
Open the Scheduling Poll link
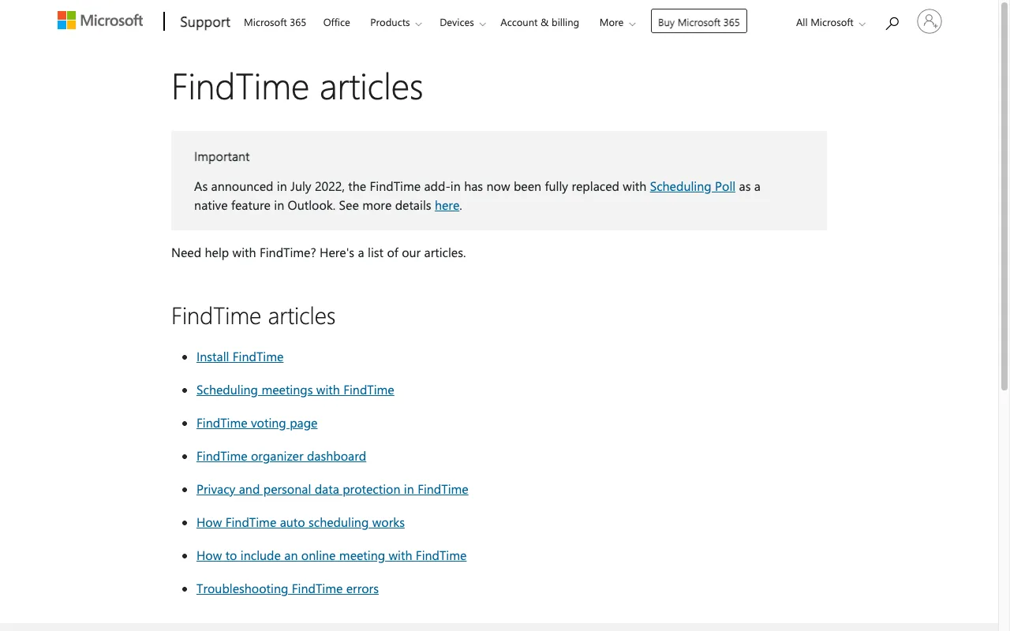(692, 186)
